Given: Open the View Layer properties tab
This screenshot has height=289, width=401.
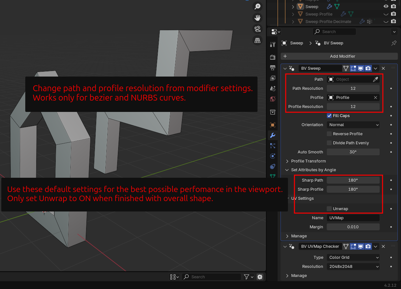Looking at the screenshot, I should coord(273,78).
